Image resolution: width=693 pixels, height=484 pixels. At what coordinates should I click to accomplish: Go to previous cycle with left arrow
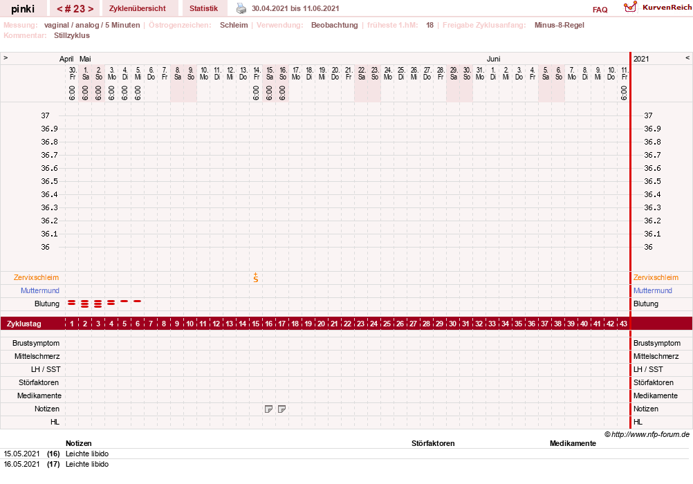(59, 9)
